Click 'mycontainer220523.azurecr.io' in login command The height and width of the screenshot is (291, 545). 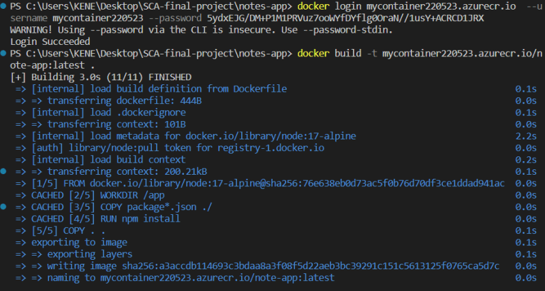441,6
